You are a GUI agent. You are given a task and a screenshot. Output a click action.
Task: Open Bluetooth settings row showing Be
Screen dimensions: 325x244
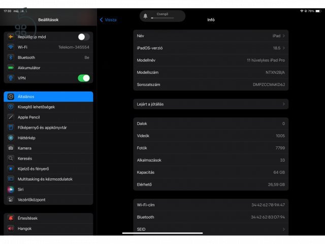(48, 57)
